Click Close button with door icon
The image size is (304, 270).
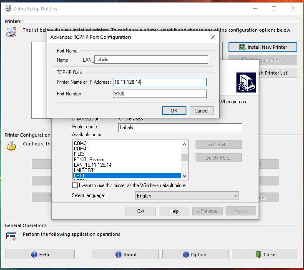[x=265, y=255]
